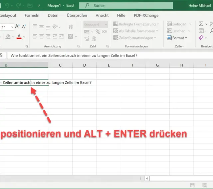Screen dimensions: 213x189
Task: Apply red font color A button
Action: 19,36
